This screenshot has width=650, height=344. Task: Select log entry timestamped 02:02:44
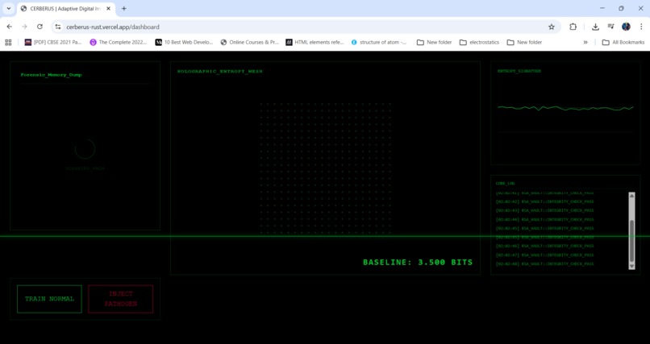click(x=544, y=220)
